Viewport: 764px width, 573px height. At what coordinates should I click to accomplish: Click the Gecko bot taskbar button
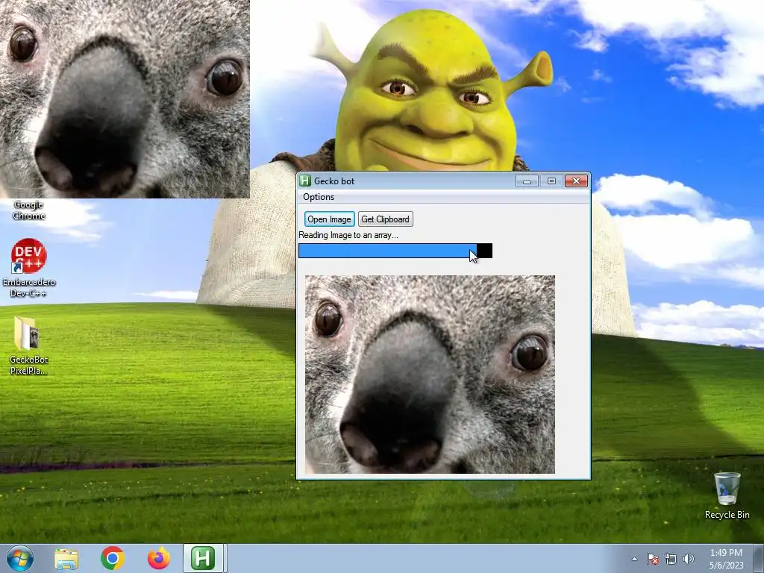203,558
